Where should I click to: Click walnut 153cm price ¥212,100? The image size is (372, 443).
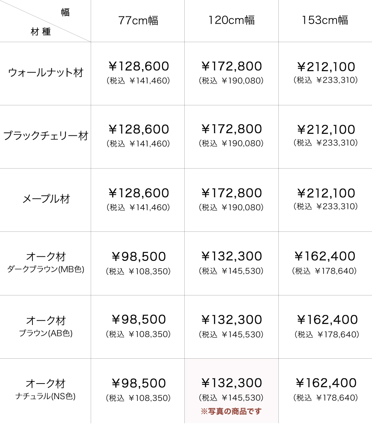(326, 67)
